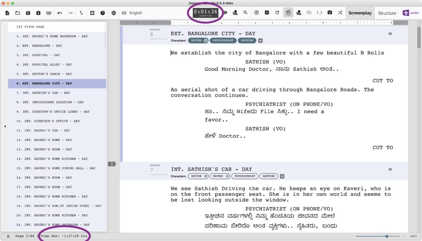Image resolution: width=422 pixels, height=241 pixels.
Task: Open the English language selector
Action: coord(136,13)
